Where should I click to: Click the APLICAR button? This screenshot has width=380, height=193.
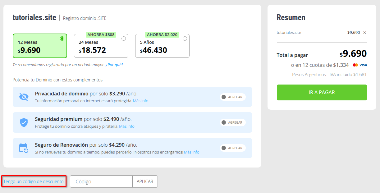tap(145, 182)
